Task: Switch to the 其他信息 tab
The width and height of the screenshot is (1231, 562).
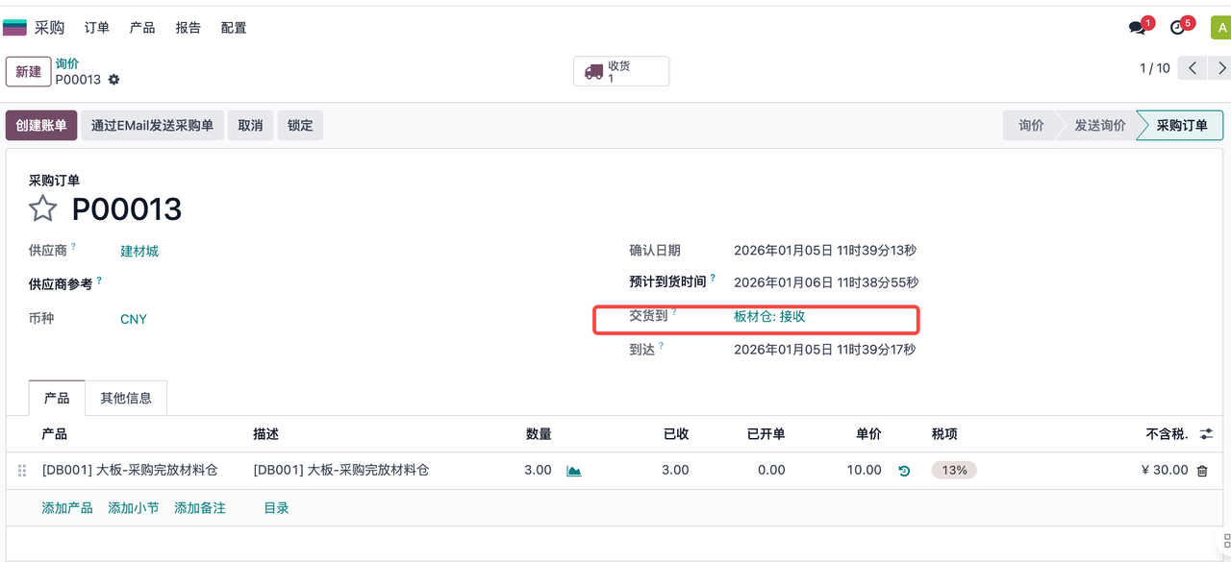Action: coord(127,398)
